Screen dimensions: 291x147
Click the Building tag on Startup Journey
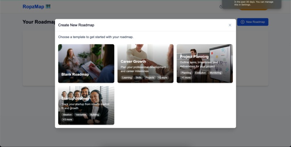pyautogui.click(x=95, y=115)
